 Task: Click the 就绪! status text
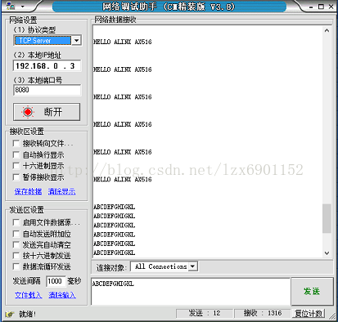[x=28, y=315]
